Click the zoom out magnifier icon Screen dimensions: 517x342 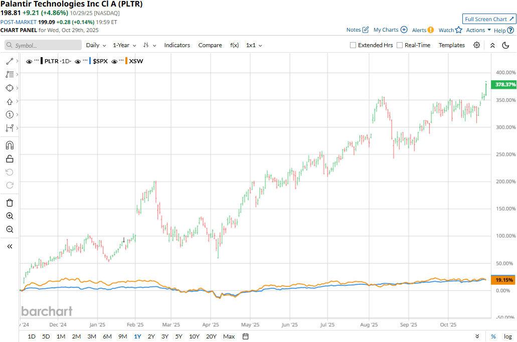tap(10, 229)
